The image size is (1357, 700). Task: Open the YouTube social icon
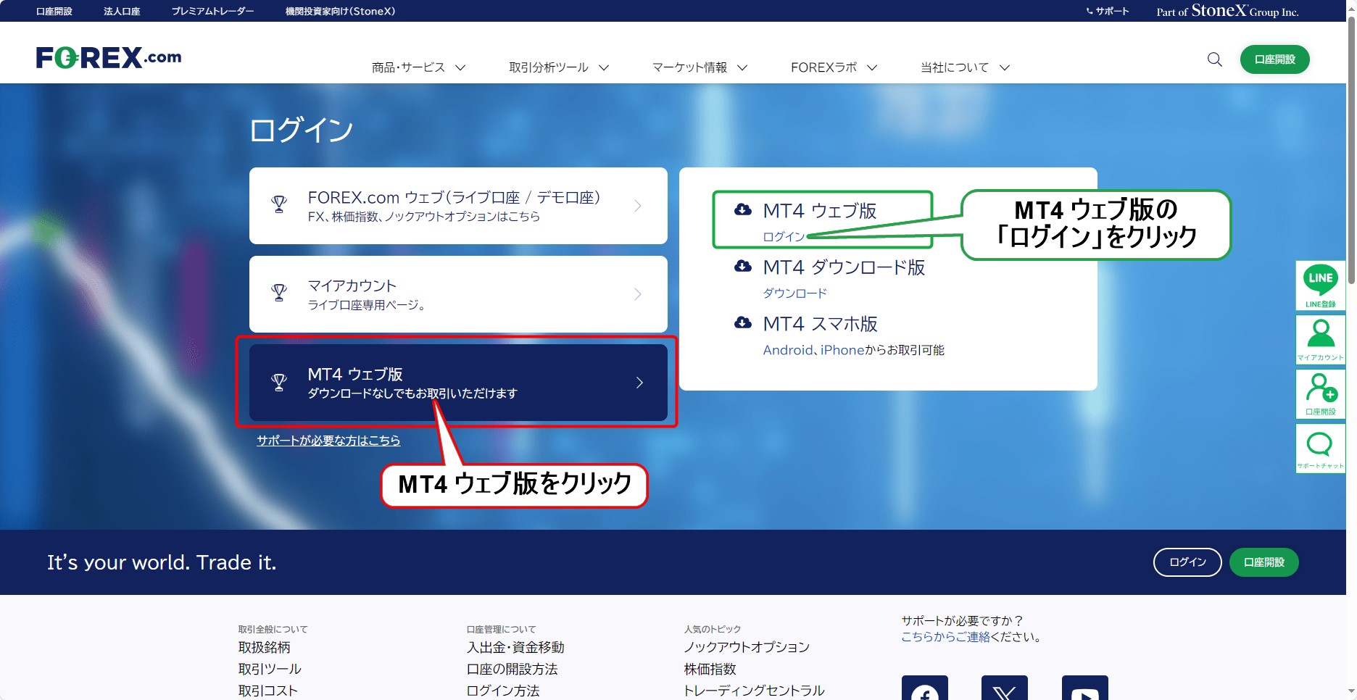(x=1085, y=688)
